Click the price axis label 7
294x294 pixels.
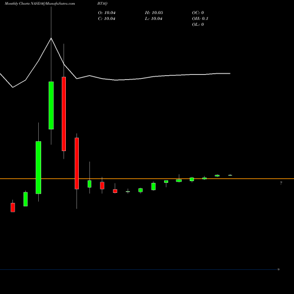[x=281, y=183]
